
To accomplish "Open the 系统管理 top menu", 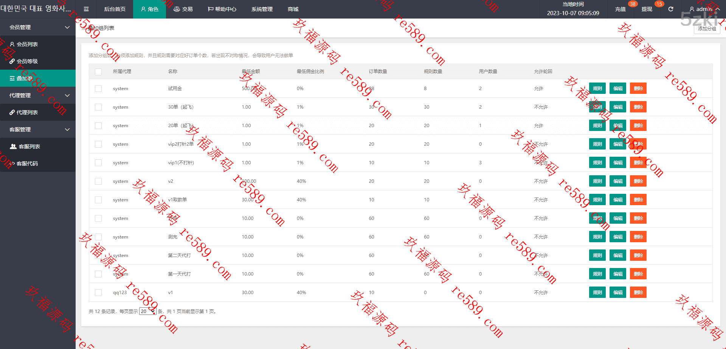I will pyautogui.click(x=262, y=9).
